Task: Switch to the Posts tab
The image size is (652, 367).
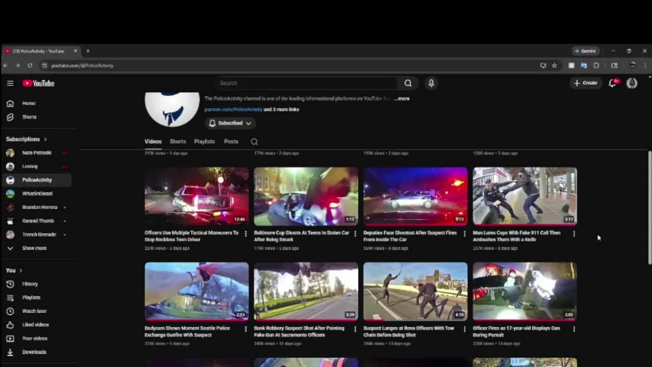Action: point(231,142)
